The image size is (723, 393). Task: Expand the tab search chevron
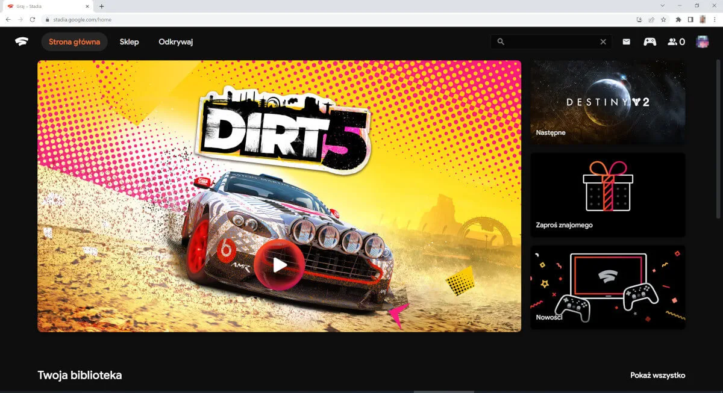(x=663, y=5)
